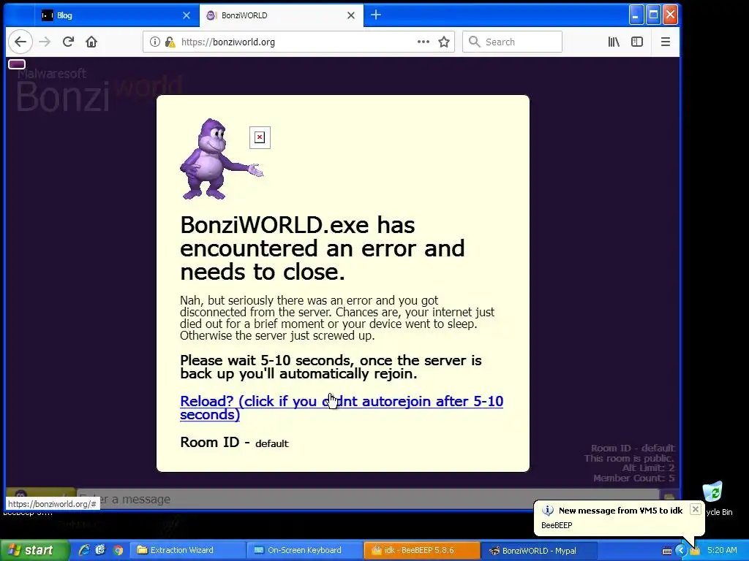The width and height of the screenshot is (749, 561).
Task: Click the browser Search box
Action: [x=512, y=42]
